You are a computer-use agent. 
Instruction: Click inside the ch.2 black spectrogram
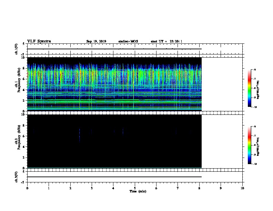[x=114, y=141]
